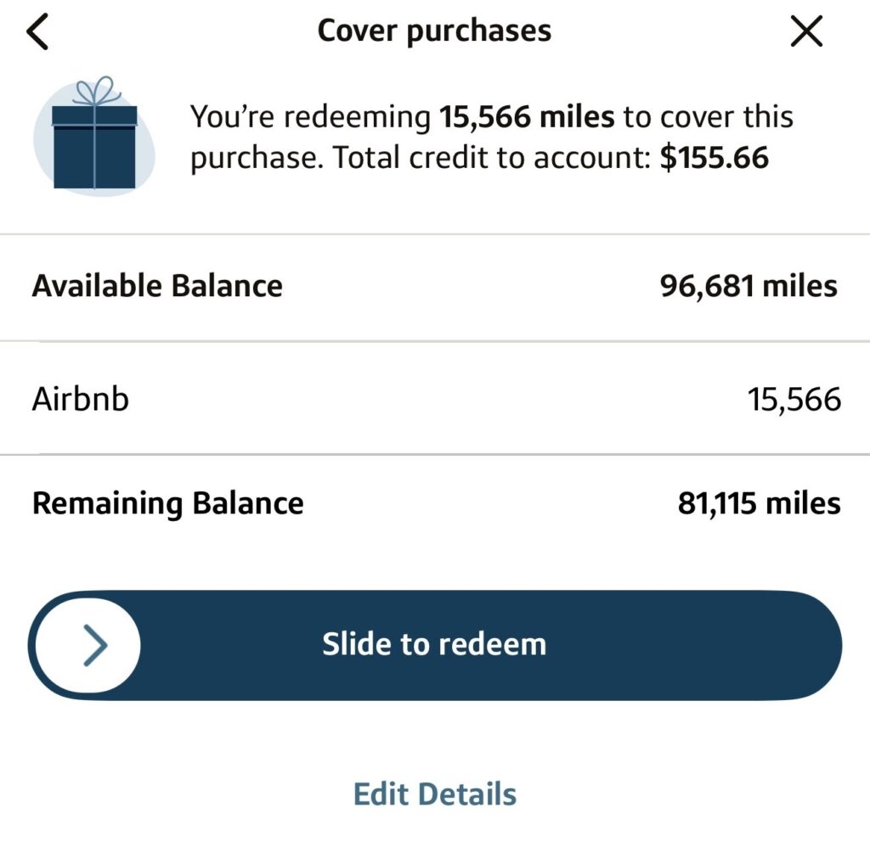Tap the word "miles" beside 81,115
This screenshot has width=870, height=847.
pyautogui.click(x=802, y=503)
